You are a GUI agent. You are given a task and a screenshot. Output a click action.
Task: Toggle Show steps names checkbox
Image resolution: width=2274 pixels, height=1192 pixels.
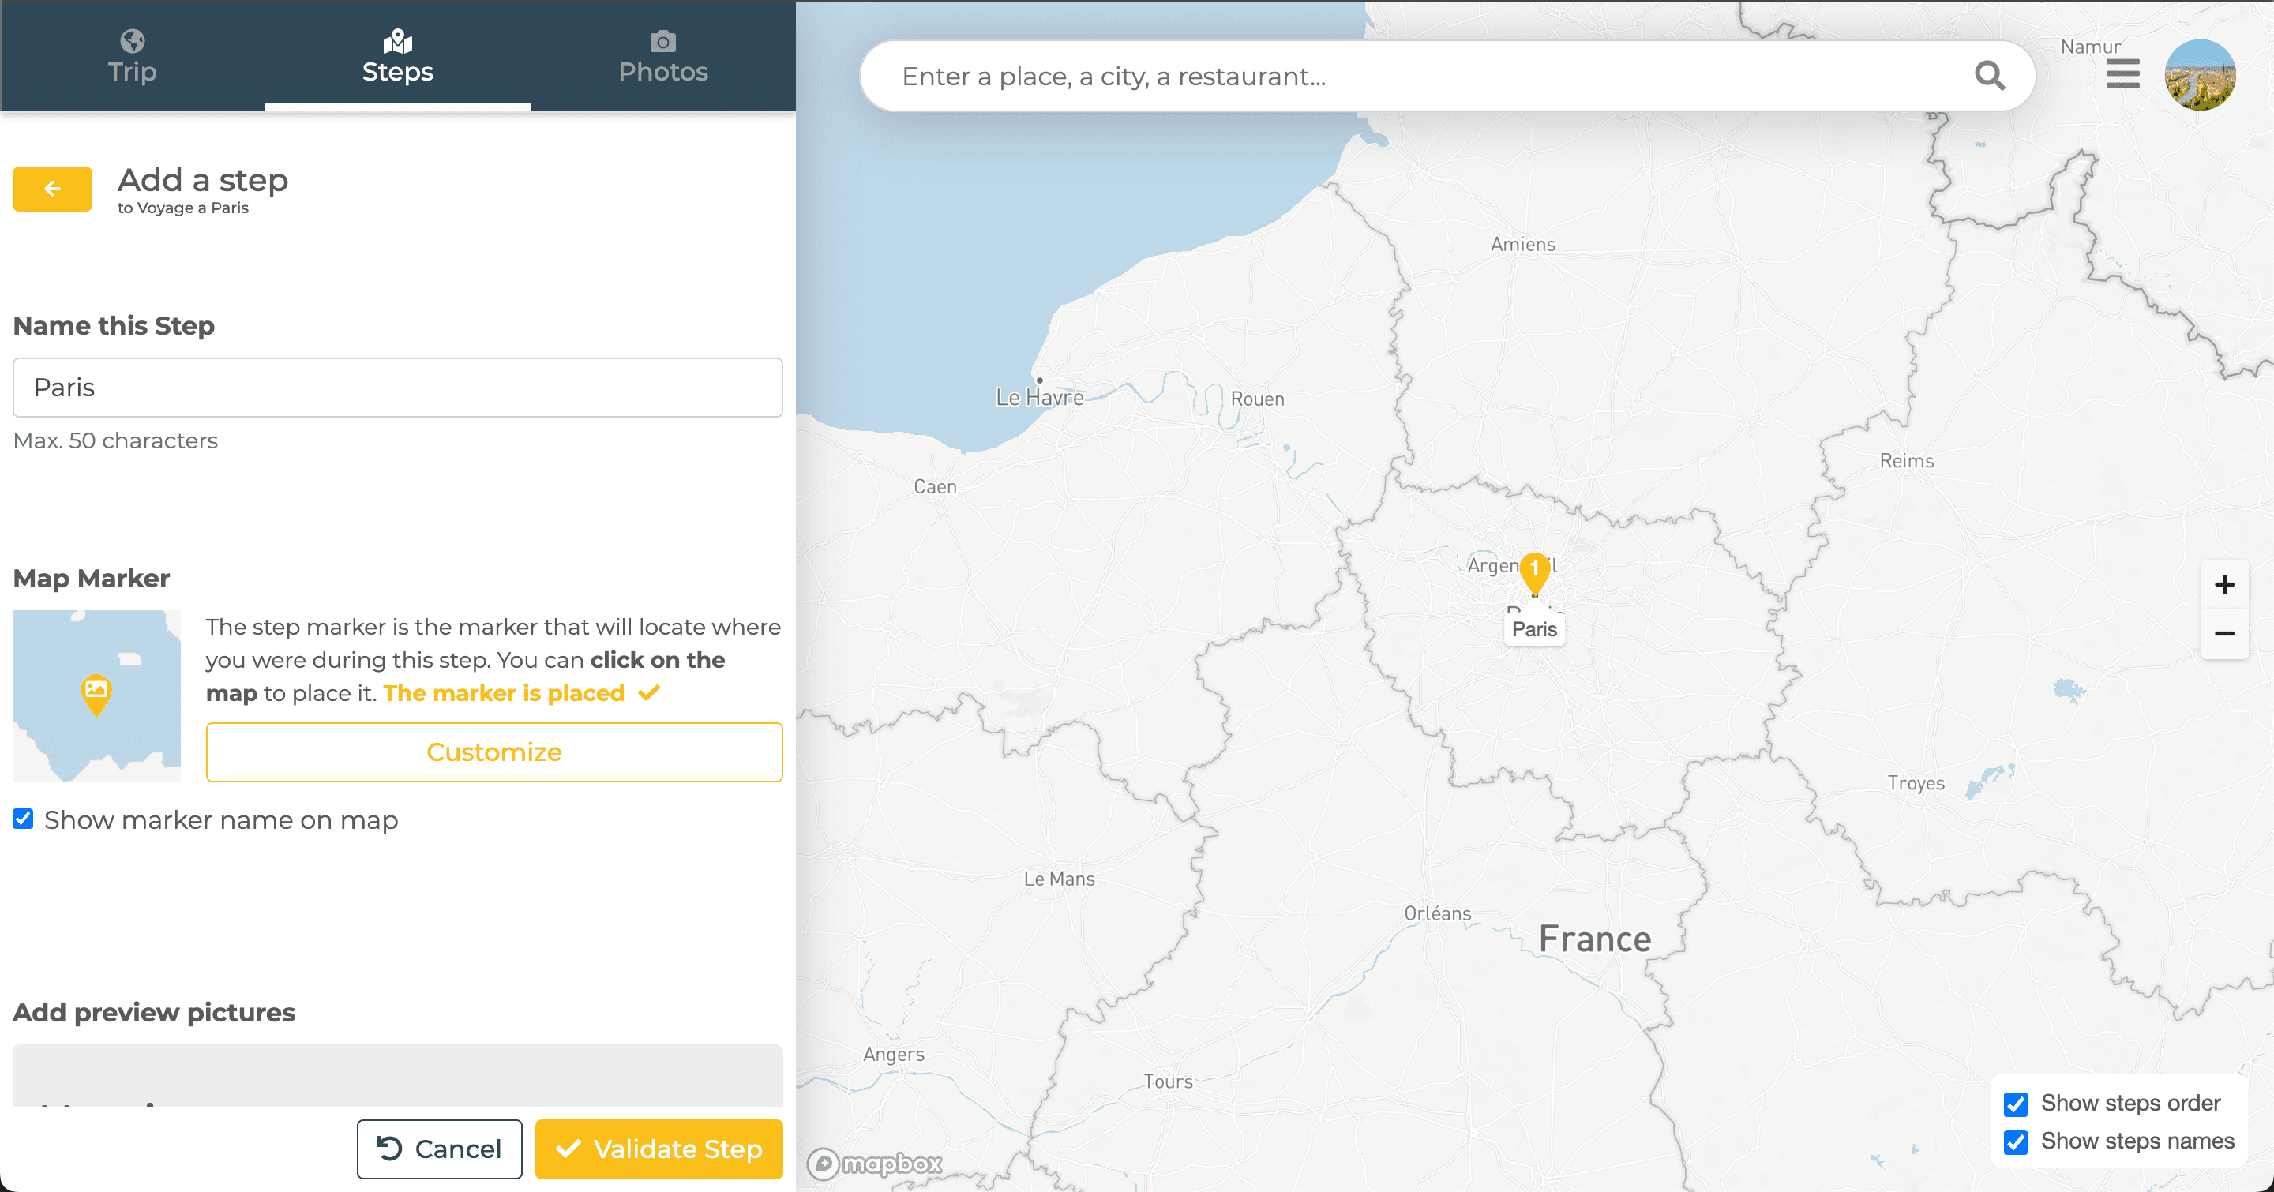[2015, 1141]
